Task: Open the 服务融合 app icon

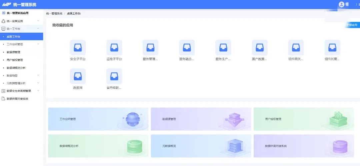Action: (x=187, y=48)
